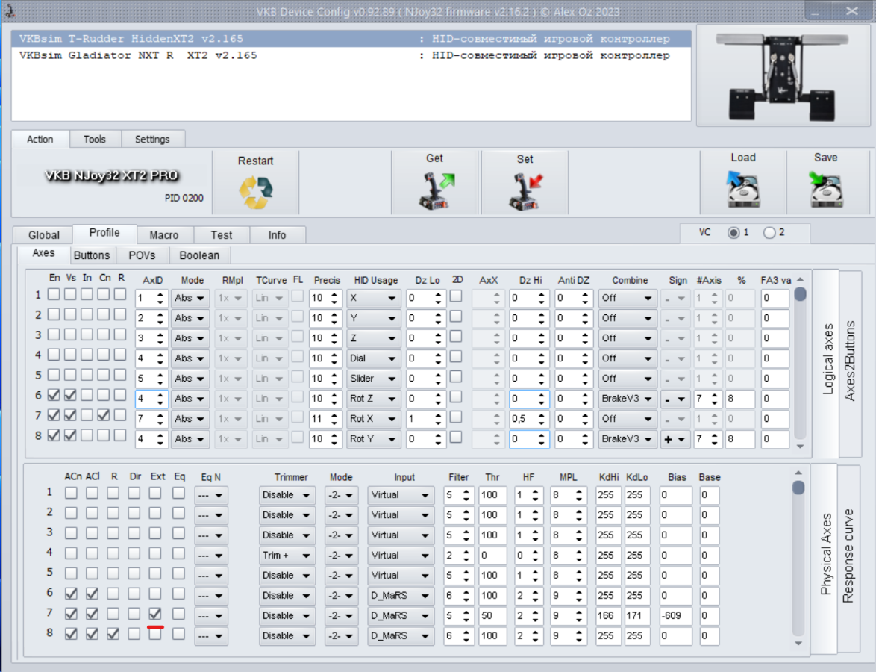The image size is (876, 672).
Task: Select VC radio button 2
Action: point(769,233)
